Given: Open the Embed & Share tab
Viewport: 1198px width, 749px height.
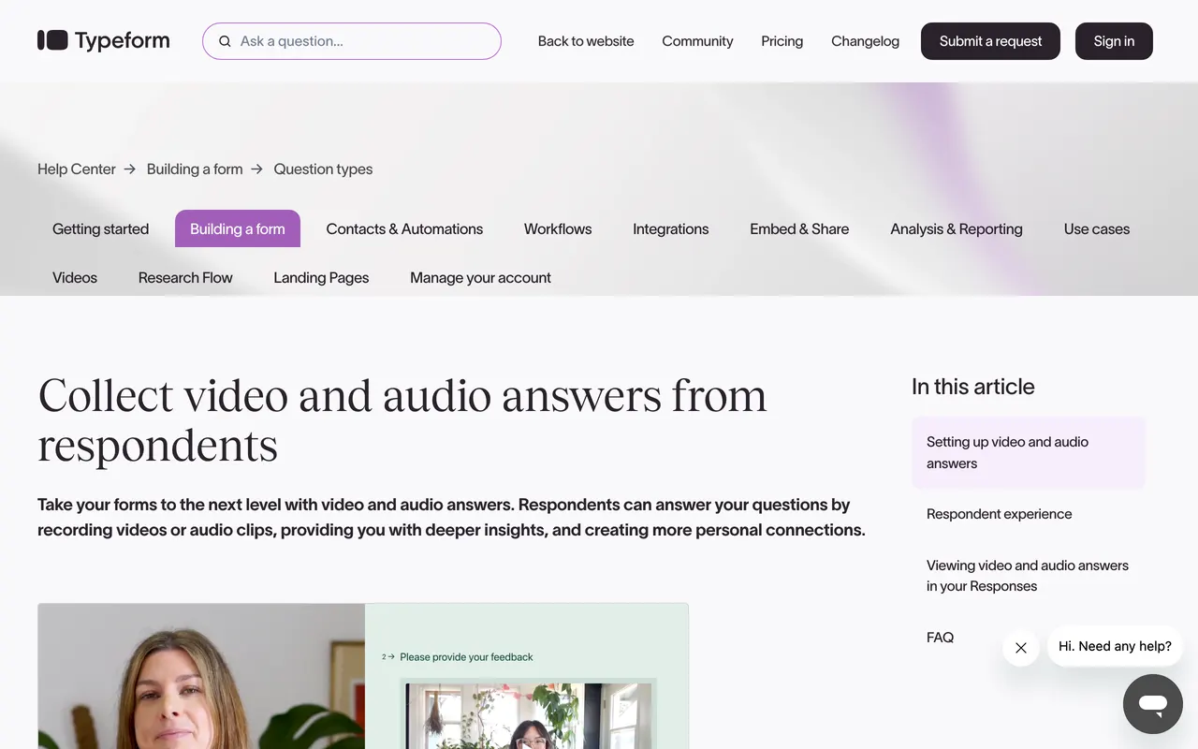Looking at the screenshot, I should pyautogui.click(x=799, y=228).
